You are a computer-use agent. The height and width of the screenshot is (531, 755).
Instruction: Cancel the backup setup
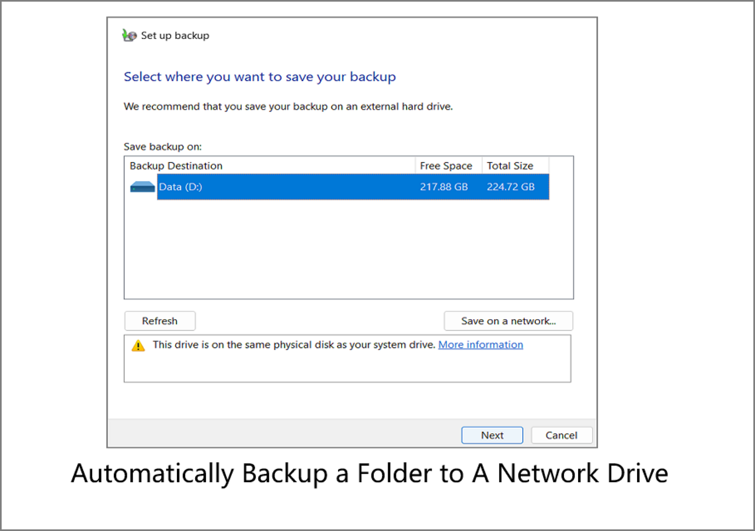562,435
